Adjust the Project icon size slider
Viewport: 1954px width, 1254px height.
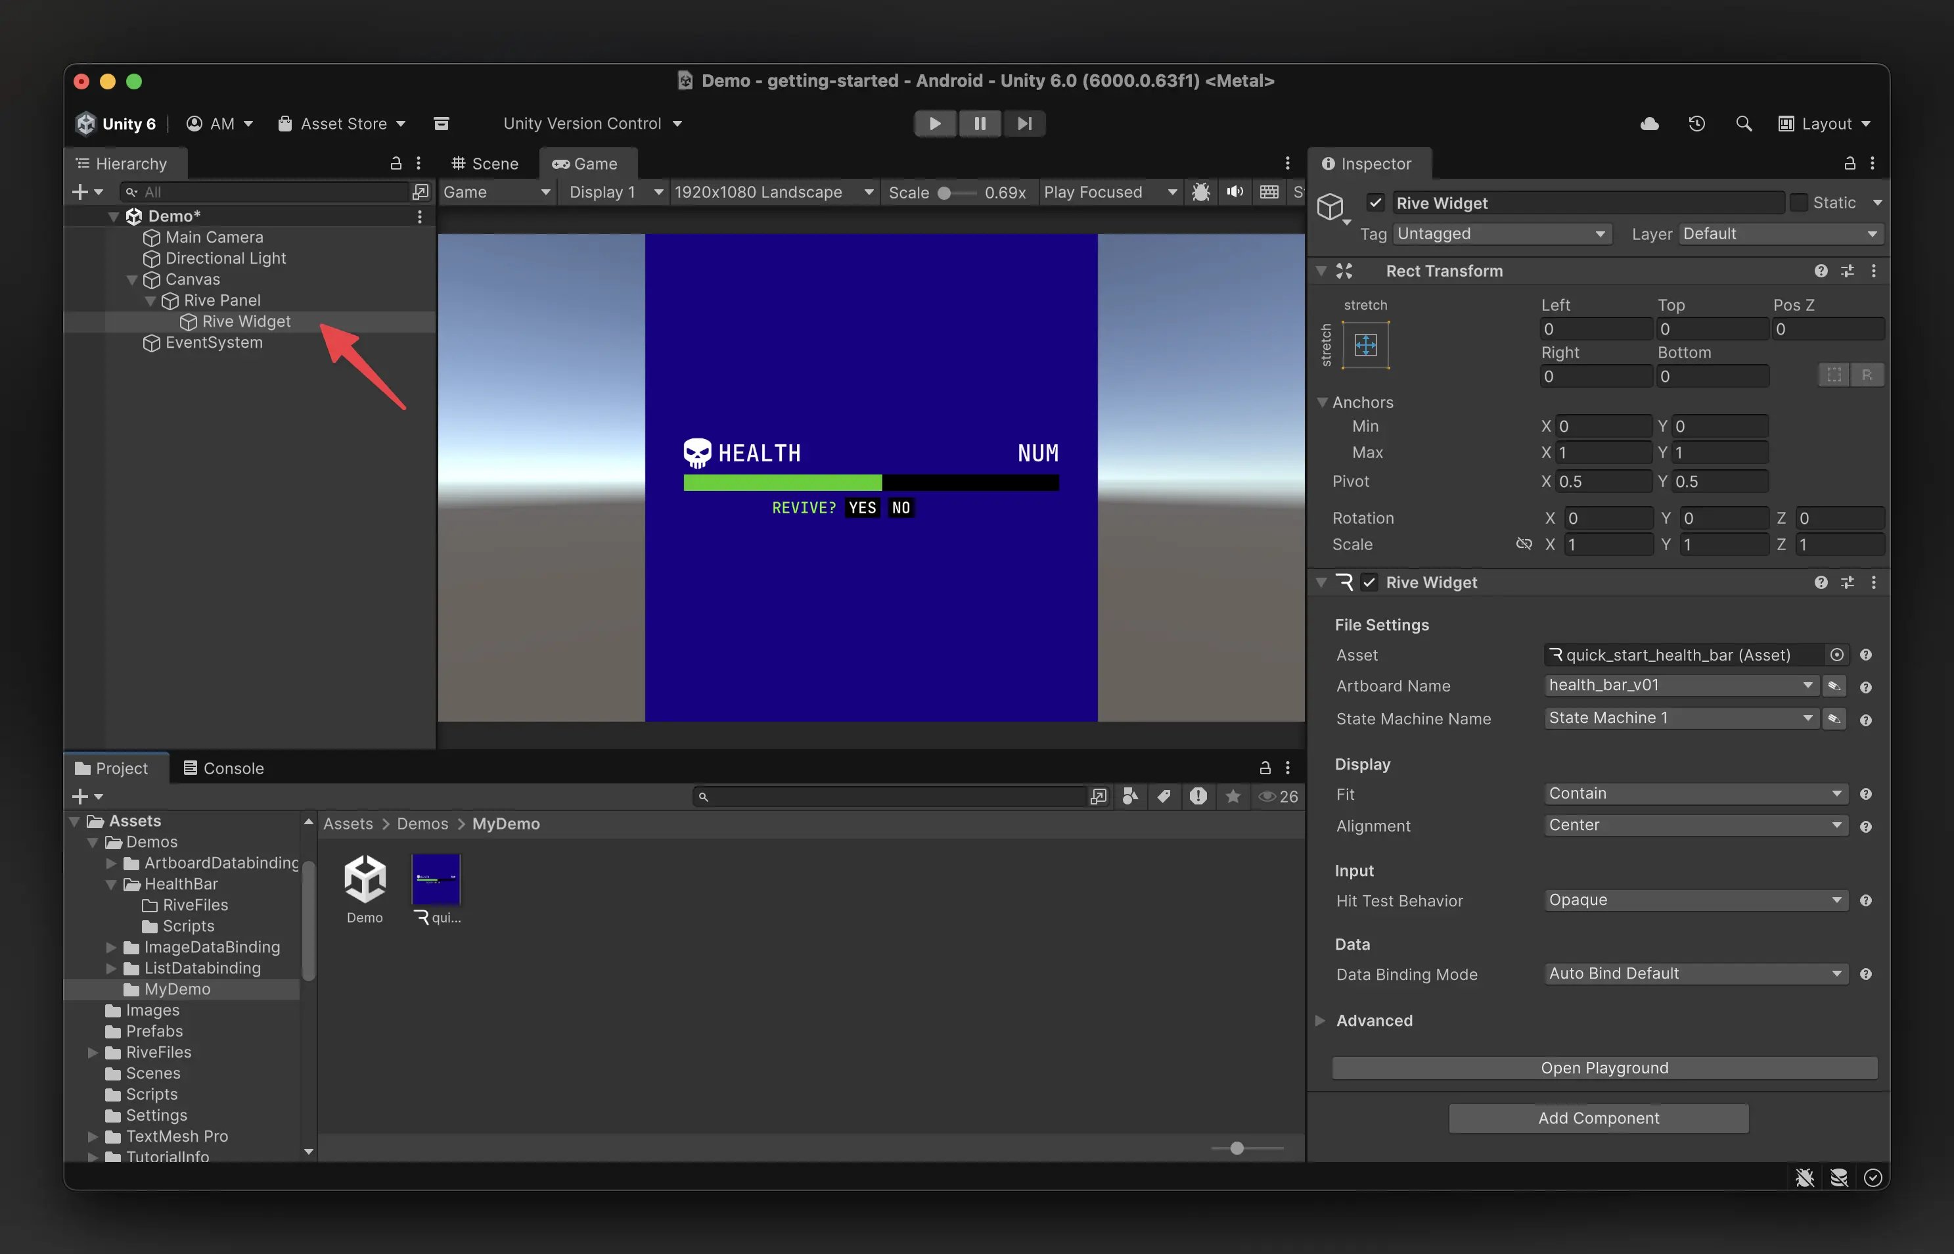tap(1247, 1148)
